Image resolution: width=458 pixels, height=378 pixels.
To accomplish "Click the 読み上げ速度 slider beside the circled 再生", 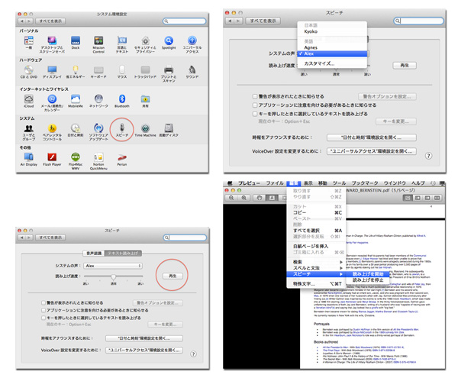I will (x=114, y=276).
